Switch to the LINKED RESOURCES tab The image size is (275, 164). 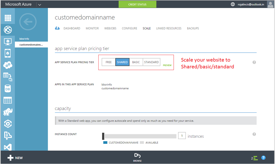coord(169,28)
